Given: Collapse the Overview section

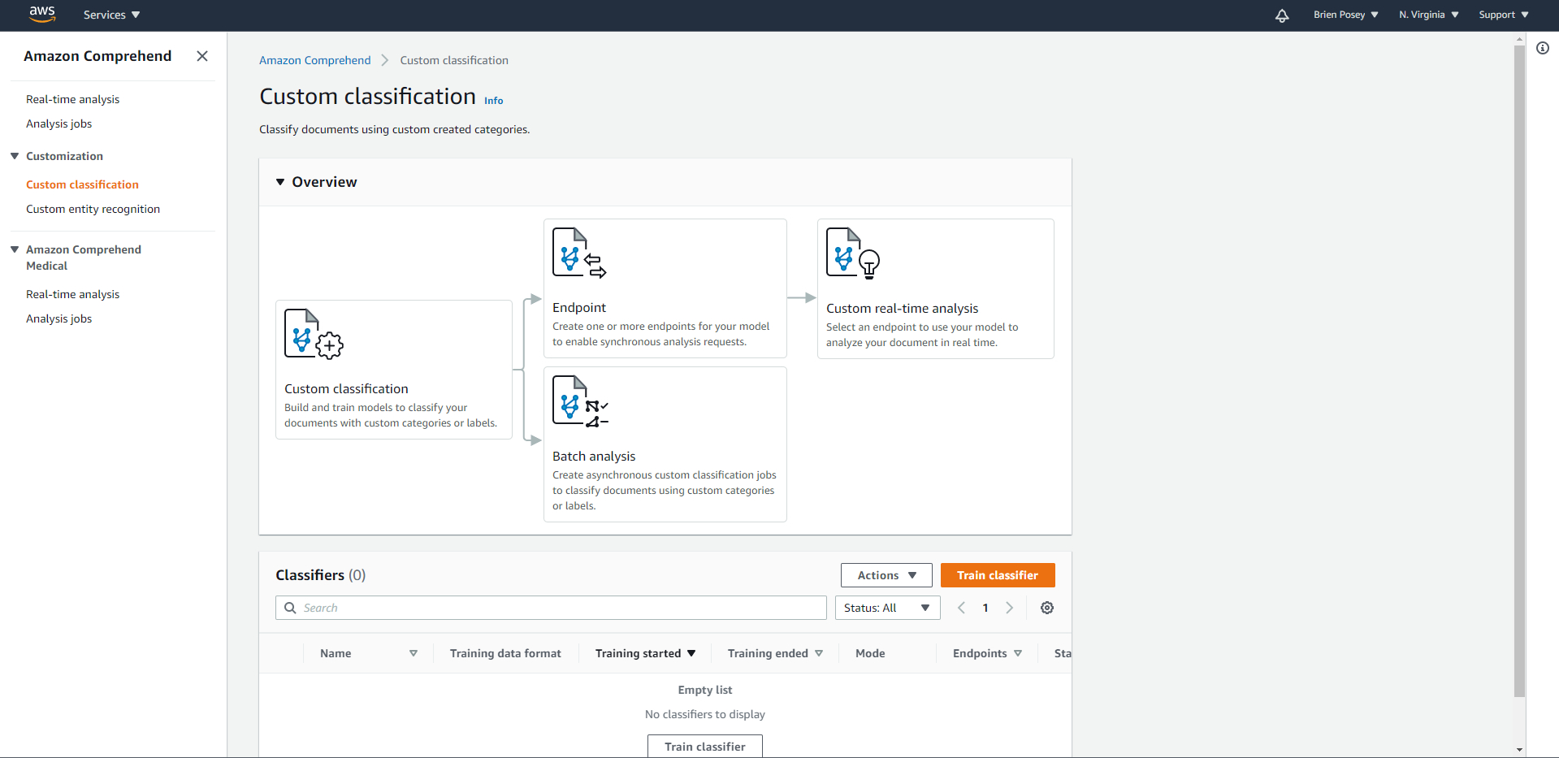Looking at the screenshot, I should click(280, 182).
